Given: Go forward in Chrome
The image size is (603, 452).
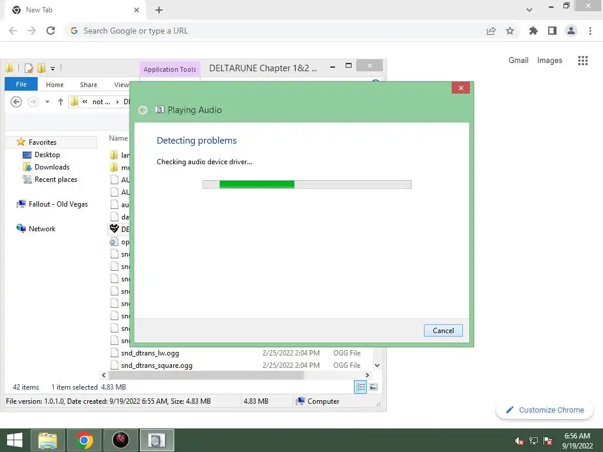Looking at the screenshot, I should pyautogui.click(x=32, y=31).
